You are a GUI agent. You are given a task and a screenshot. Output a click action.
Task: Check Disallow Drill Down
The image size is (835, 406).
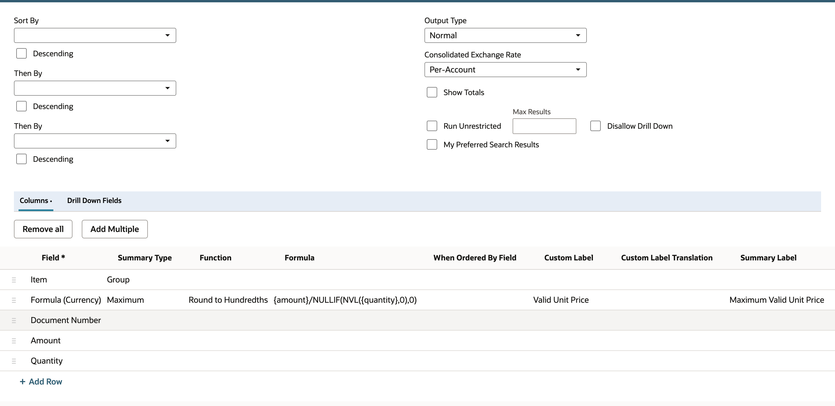tap(596, 126)
